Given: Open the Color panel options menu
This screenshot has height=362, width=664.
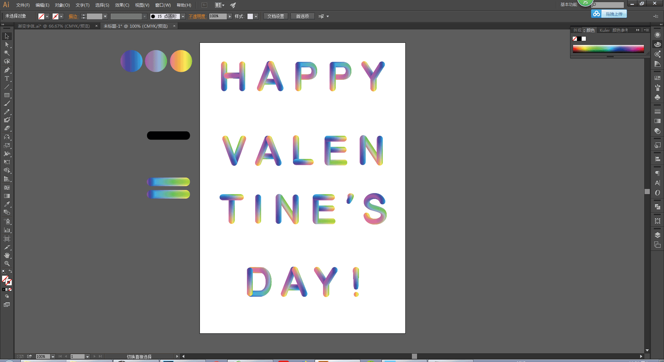Looking at the screenshot, I should tap(646, 30).
